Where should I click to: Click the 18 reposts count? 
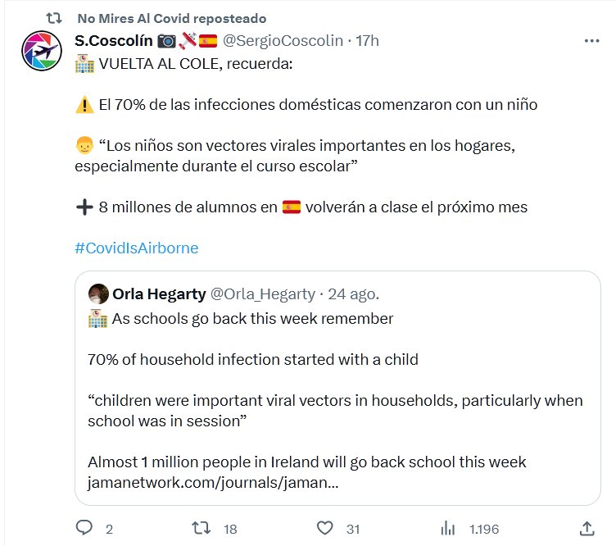(x=230, y=529)
